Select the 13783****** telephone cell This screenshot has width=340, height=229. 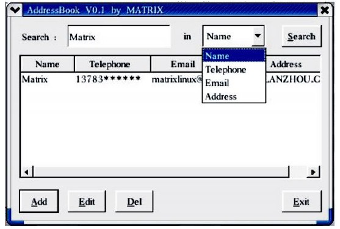click(x=108, y=79)
